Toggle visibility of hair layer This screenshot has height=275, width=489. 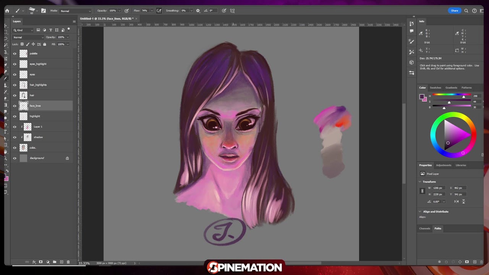pyautogui.click(x=15, y=95)
